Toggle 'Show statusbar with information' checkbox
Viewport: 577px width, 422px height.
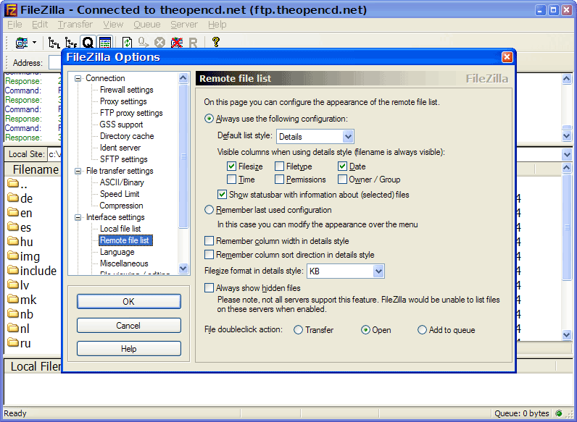(222, 195)
